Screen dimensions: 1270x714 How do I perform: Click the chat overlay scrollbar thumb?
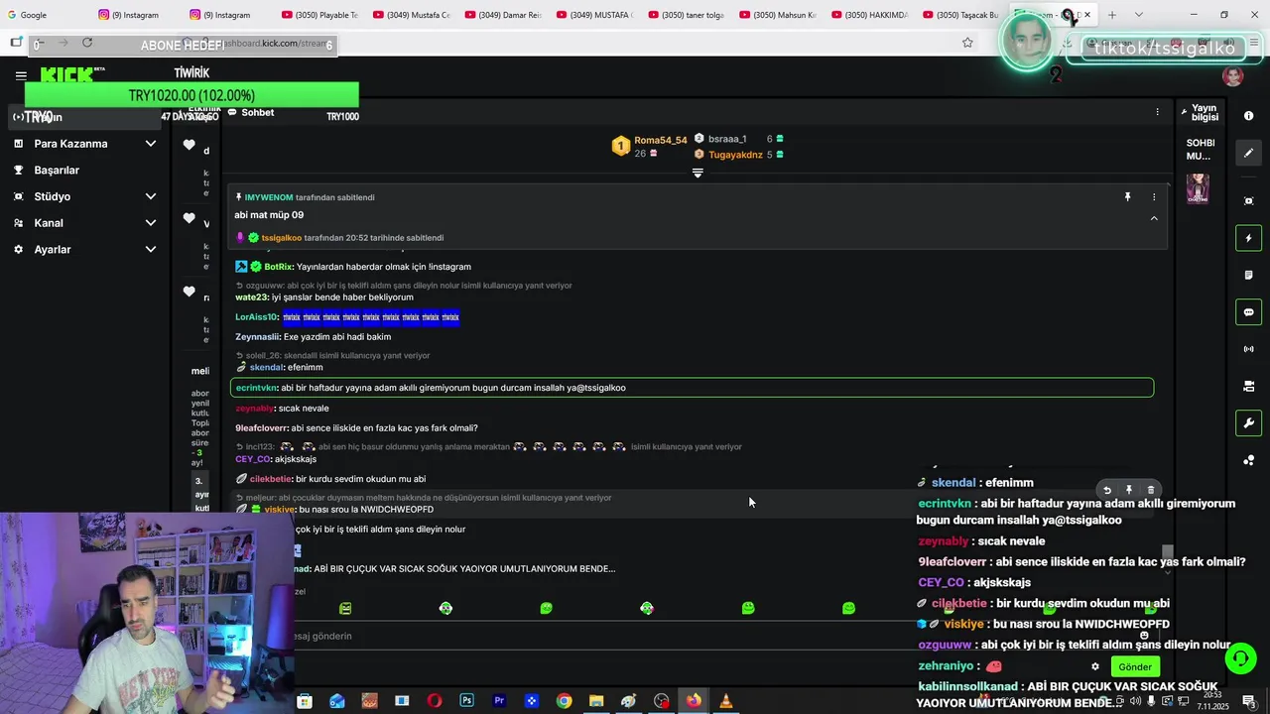[x=1168, y=552]
